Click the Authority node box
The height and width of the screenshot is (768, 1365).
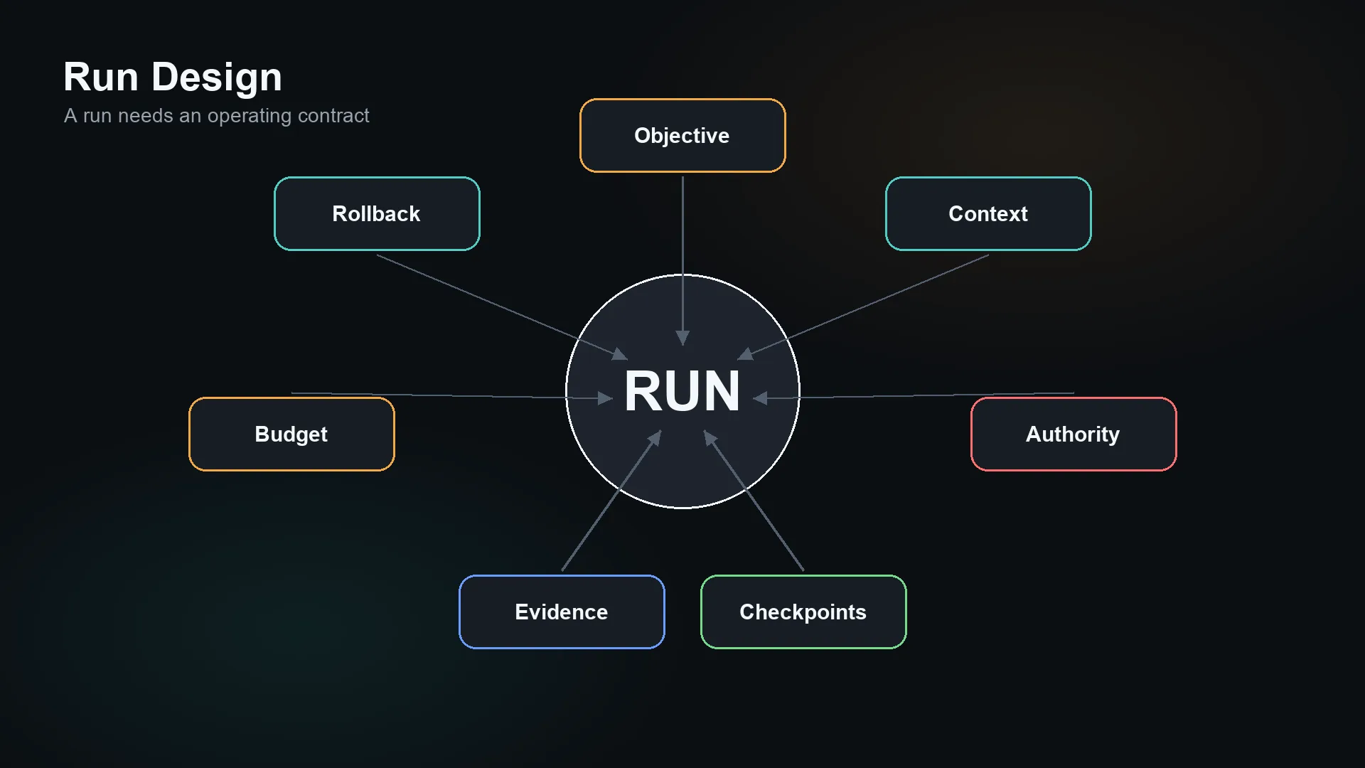1074,434
